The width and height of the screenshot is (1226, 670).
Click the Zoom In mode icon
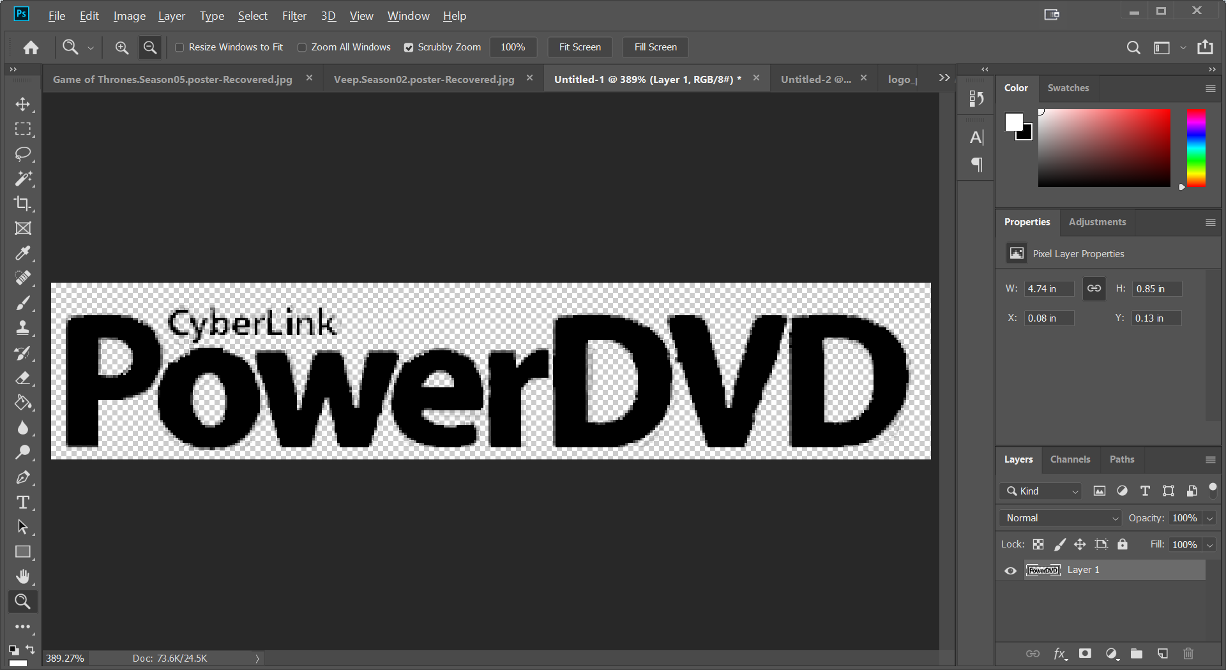(121, 47)
